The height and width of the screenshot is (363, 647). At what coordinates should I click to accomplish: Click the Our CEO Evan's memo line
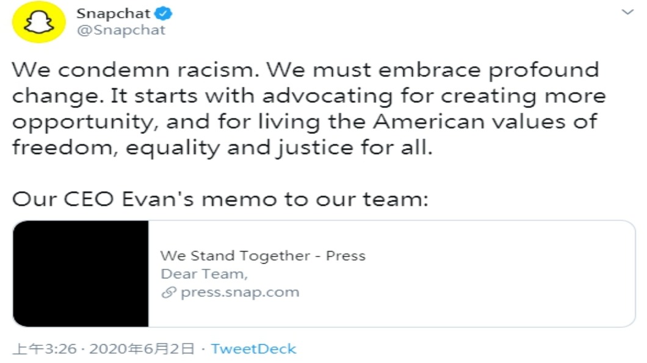220,199
